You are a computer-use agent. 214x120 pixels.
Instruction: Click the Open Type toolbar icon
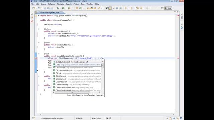[88, 8]
